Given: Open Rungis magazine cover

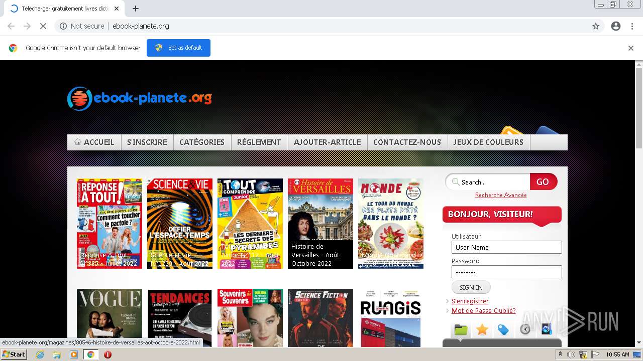Looking at the screenshot, I should click(x=391, y=318).
